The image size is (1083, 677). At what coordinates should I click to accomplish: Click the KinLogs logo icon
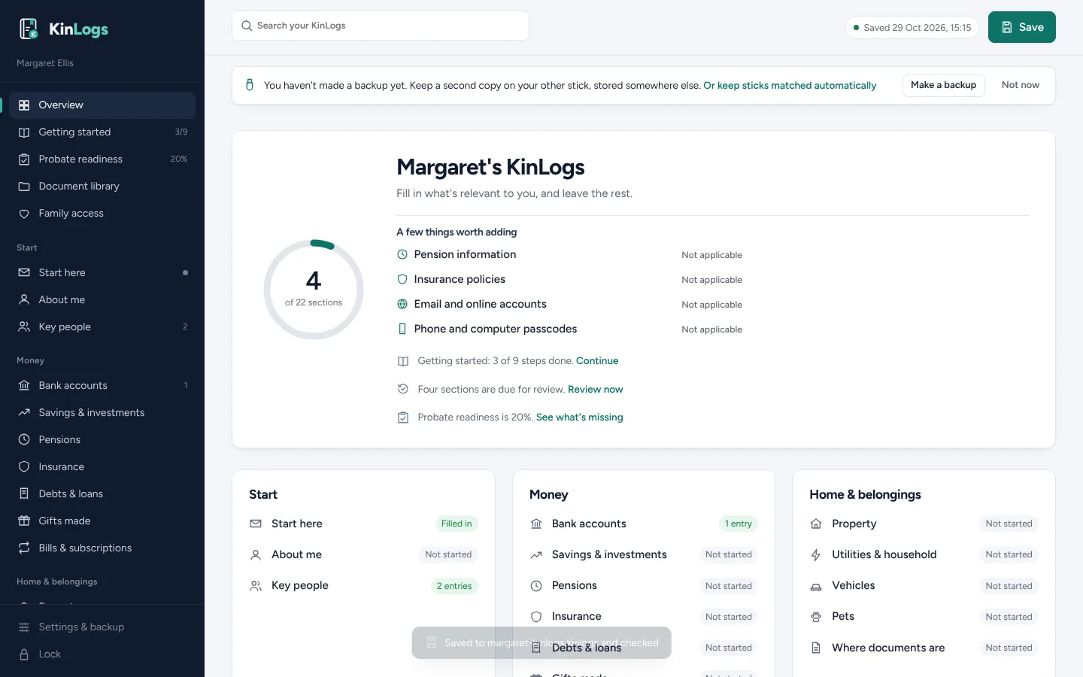pyautogui.click(x=29, y=29)
